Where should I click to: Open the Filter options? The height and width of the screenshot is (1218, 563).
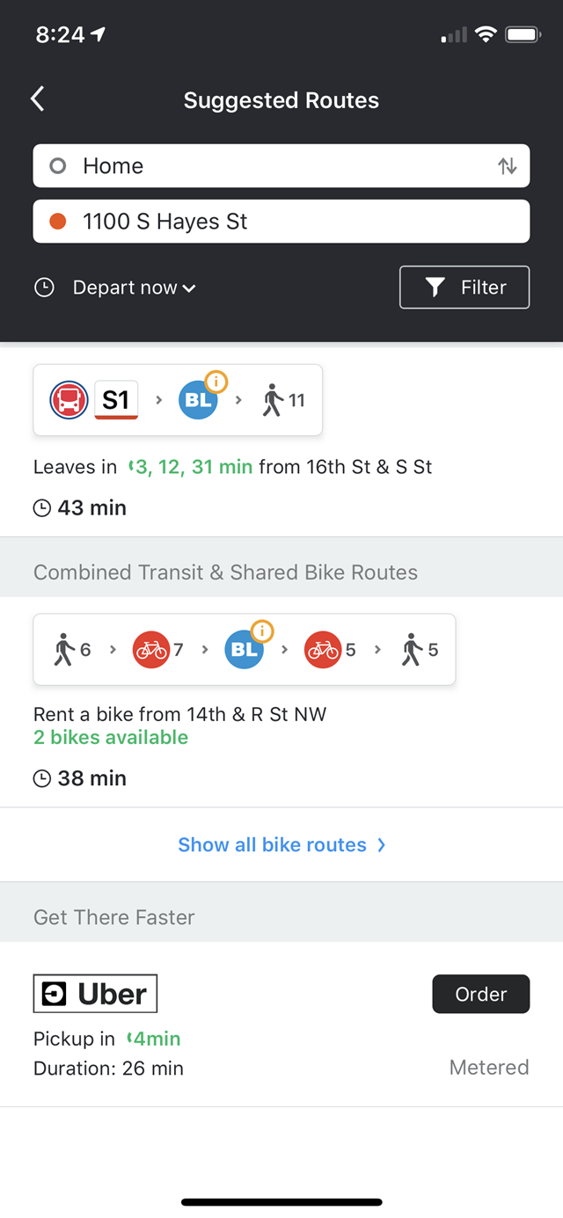point(464,288)
